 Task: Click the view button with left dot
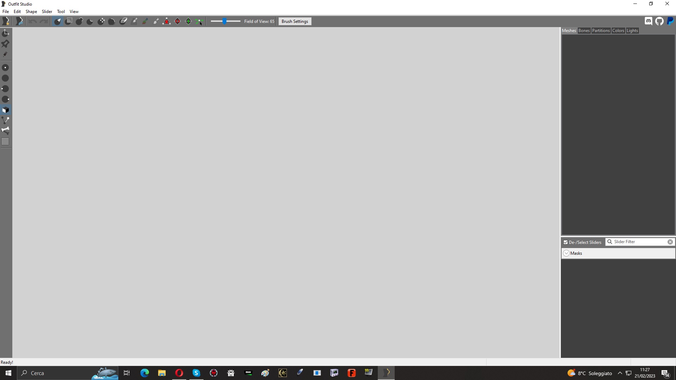6,89
